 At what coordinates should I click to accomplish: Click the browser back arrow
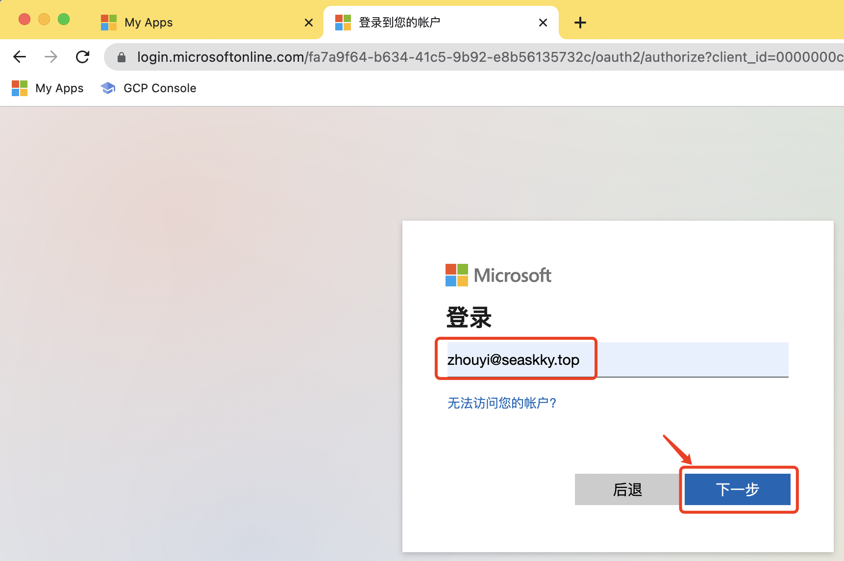(x=20, y=57)
